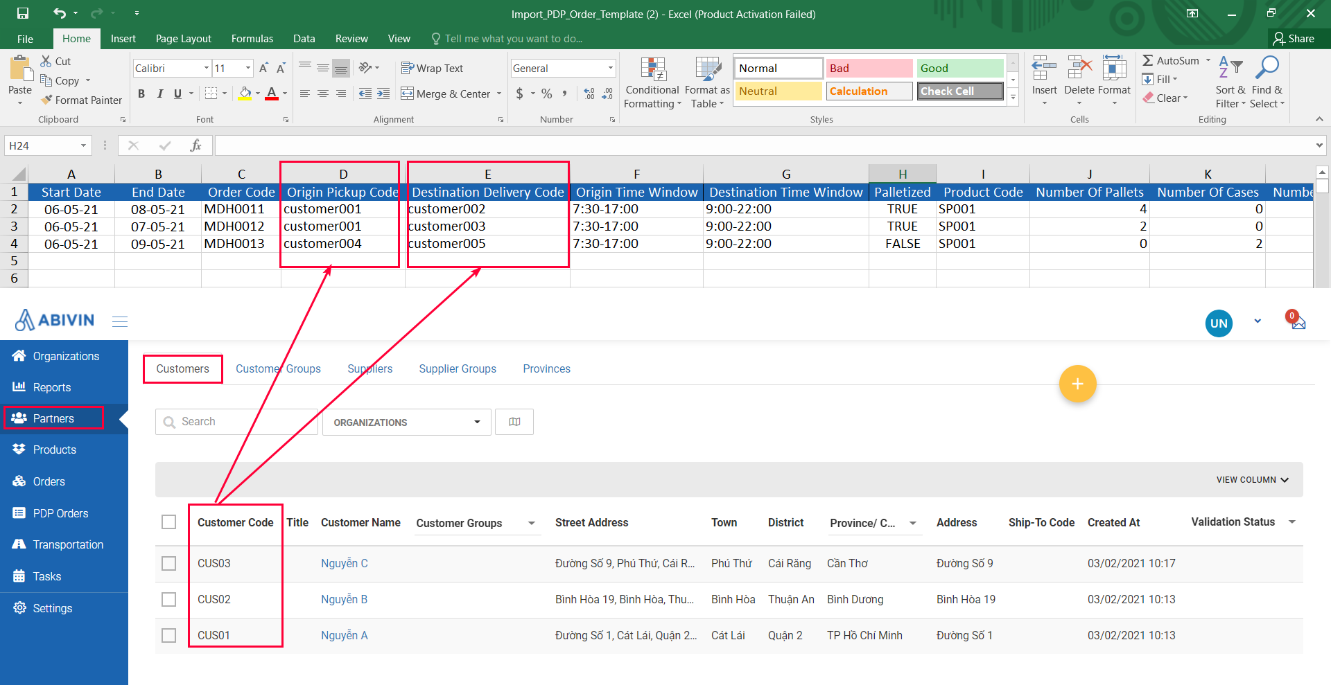Apply the Bad cell style swatch
The height and width of the screenshot is (685, 1331).
869,68
